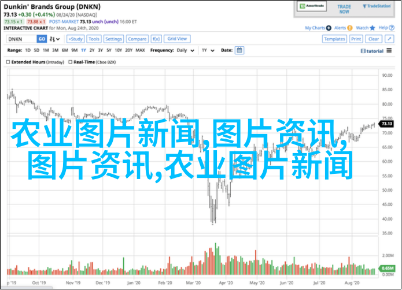Select the 2Y range
Image resolution: width=402 pixels, height=290 pixels.
92,50
